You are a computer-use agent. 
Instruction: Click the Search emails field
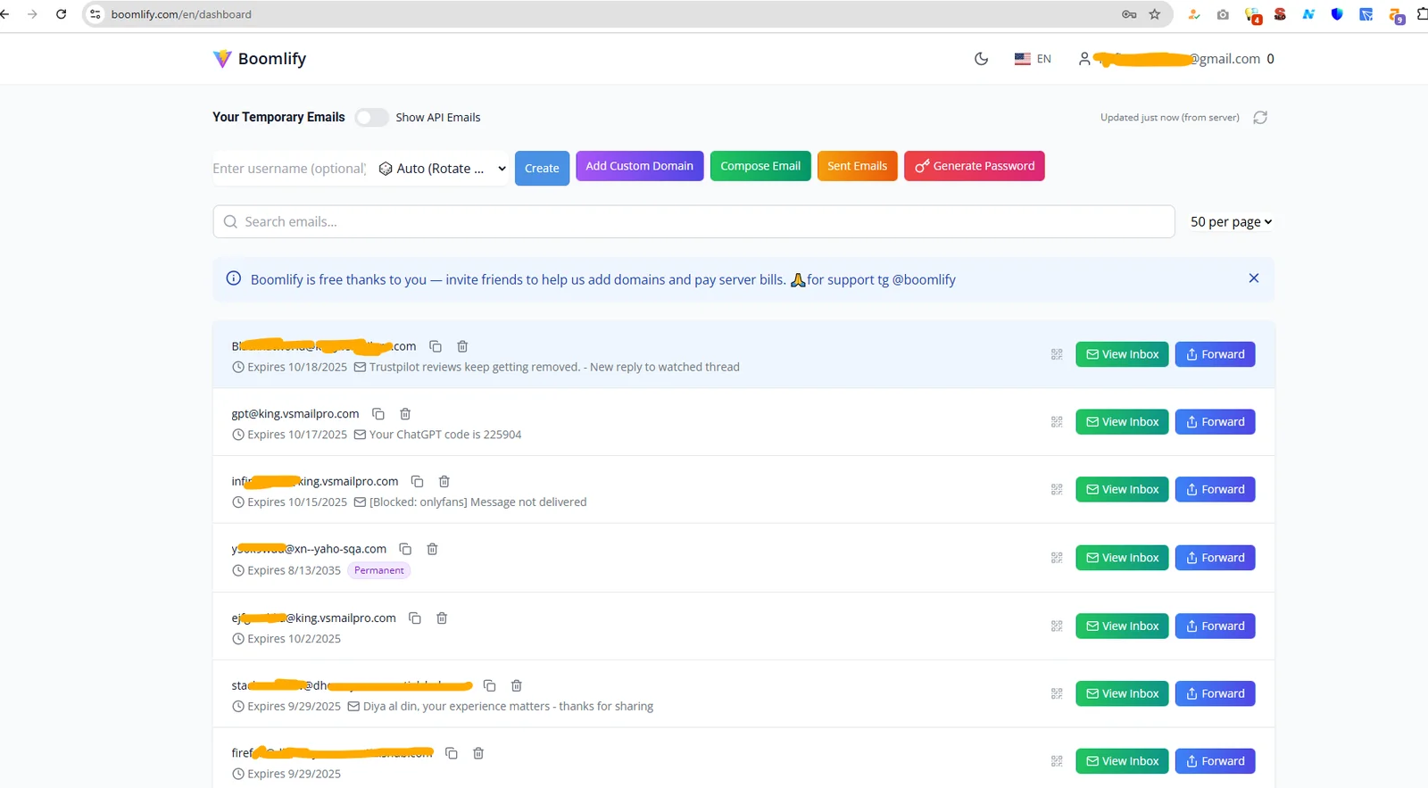pos(693,221)
